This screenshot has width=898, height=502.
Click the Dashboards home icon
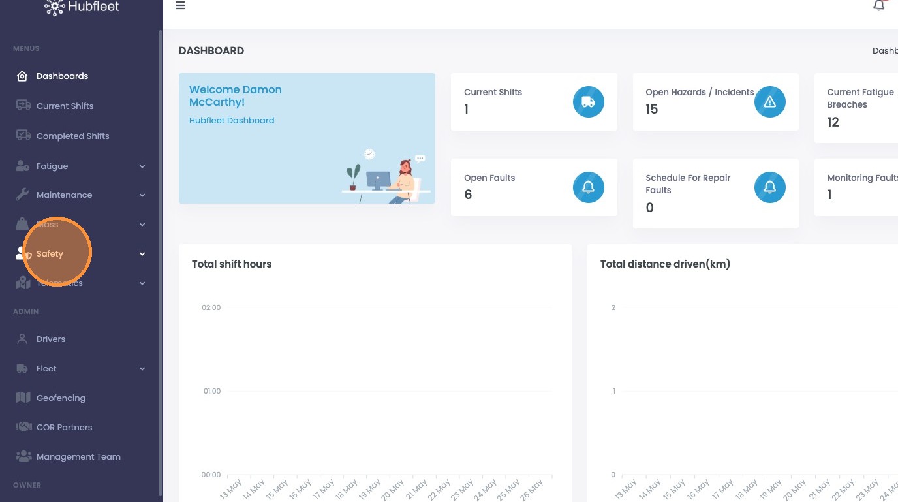[22, 76]
